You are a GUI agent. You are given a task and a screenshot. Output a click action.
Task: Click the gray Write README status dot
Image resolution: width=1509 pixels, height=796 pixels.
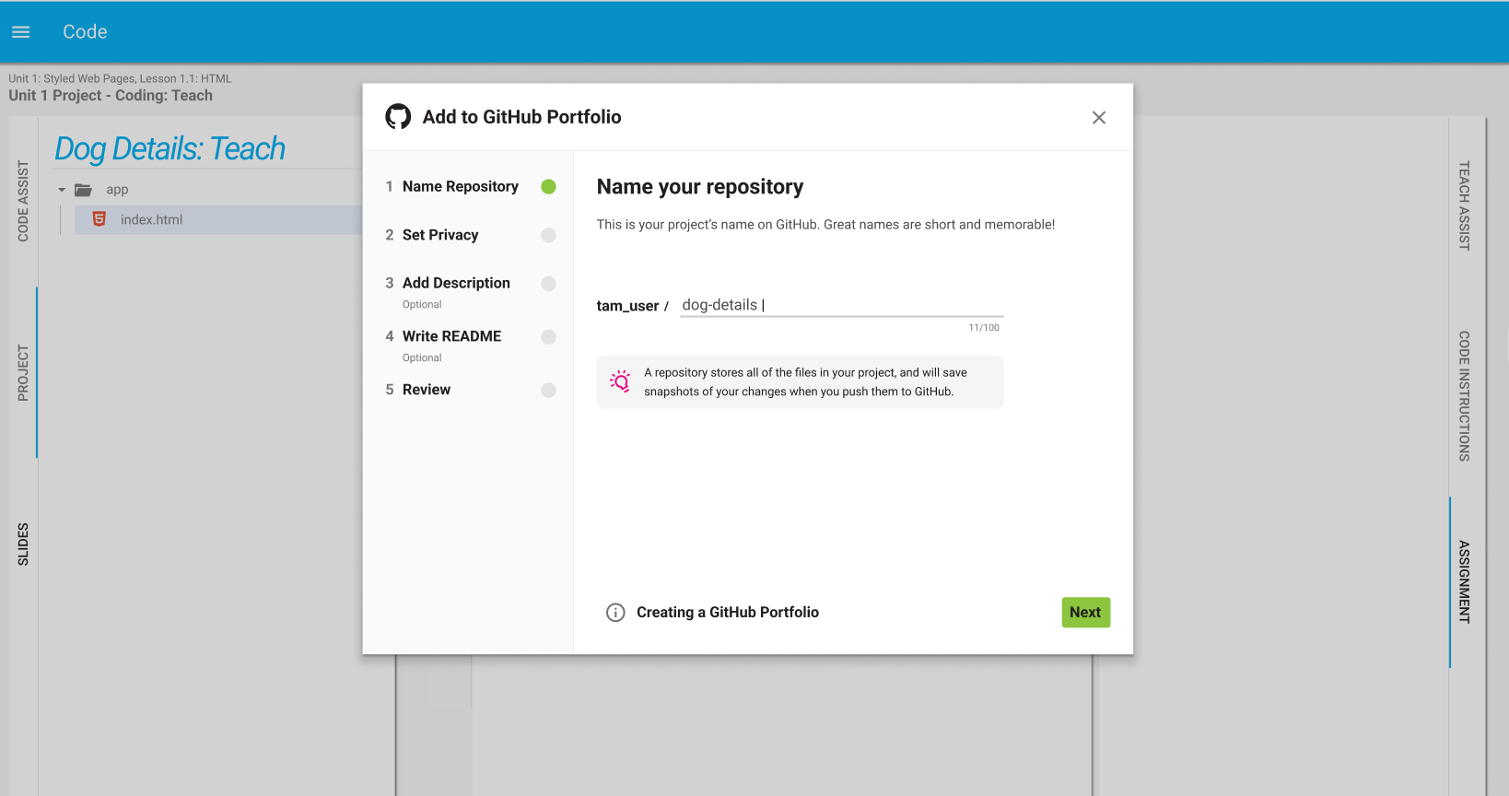(549, 337)
